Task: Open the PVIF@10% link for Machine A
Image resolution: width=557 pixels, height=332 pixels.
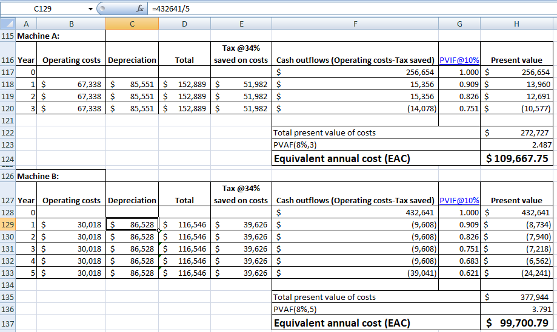Action: [x=459, y=60]
